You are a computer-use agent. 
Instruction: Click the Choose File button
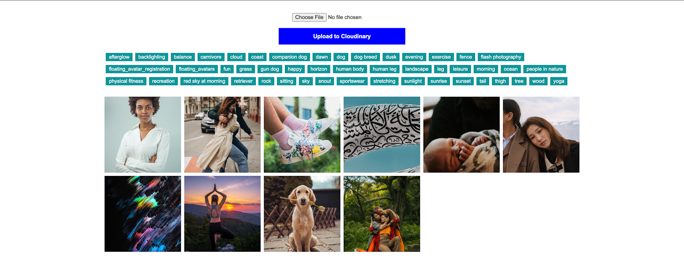(x=309, y=17)
